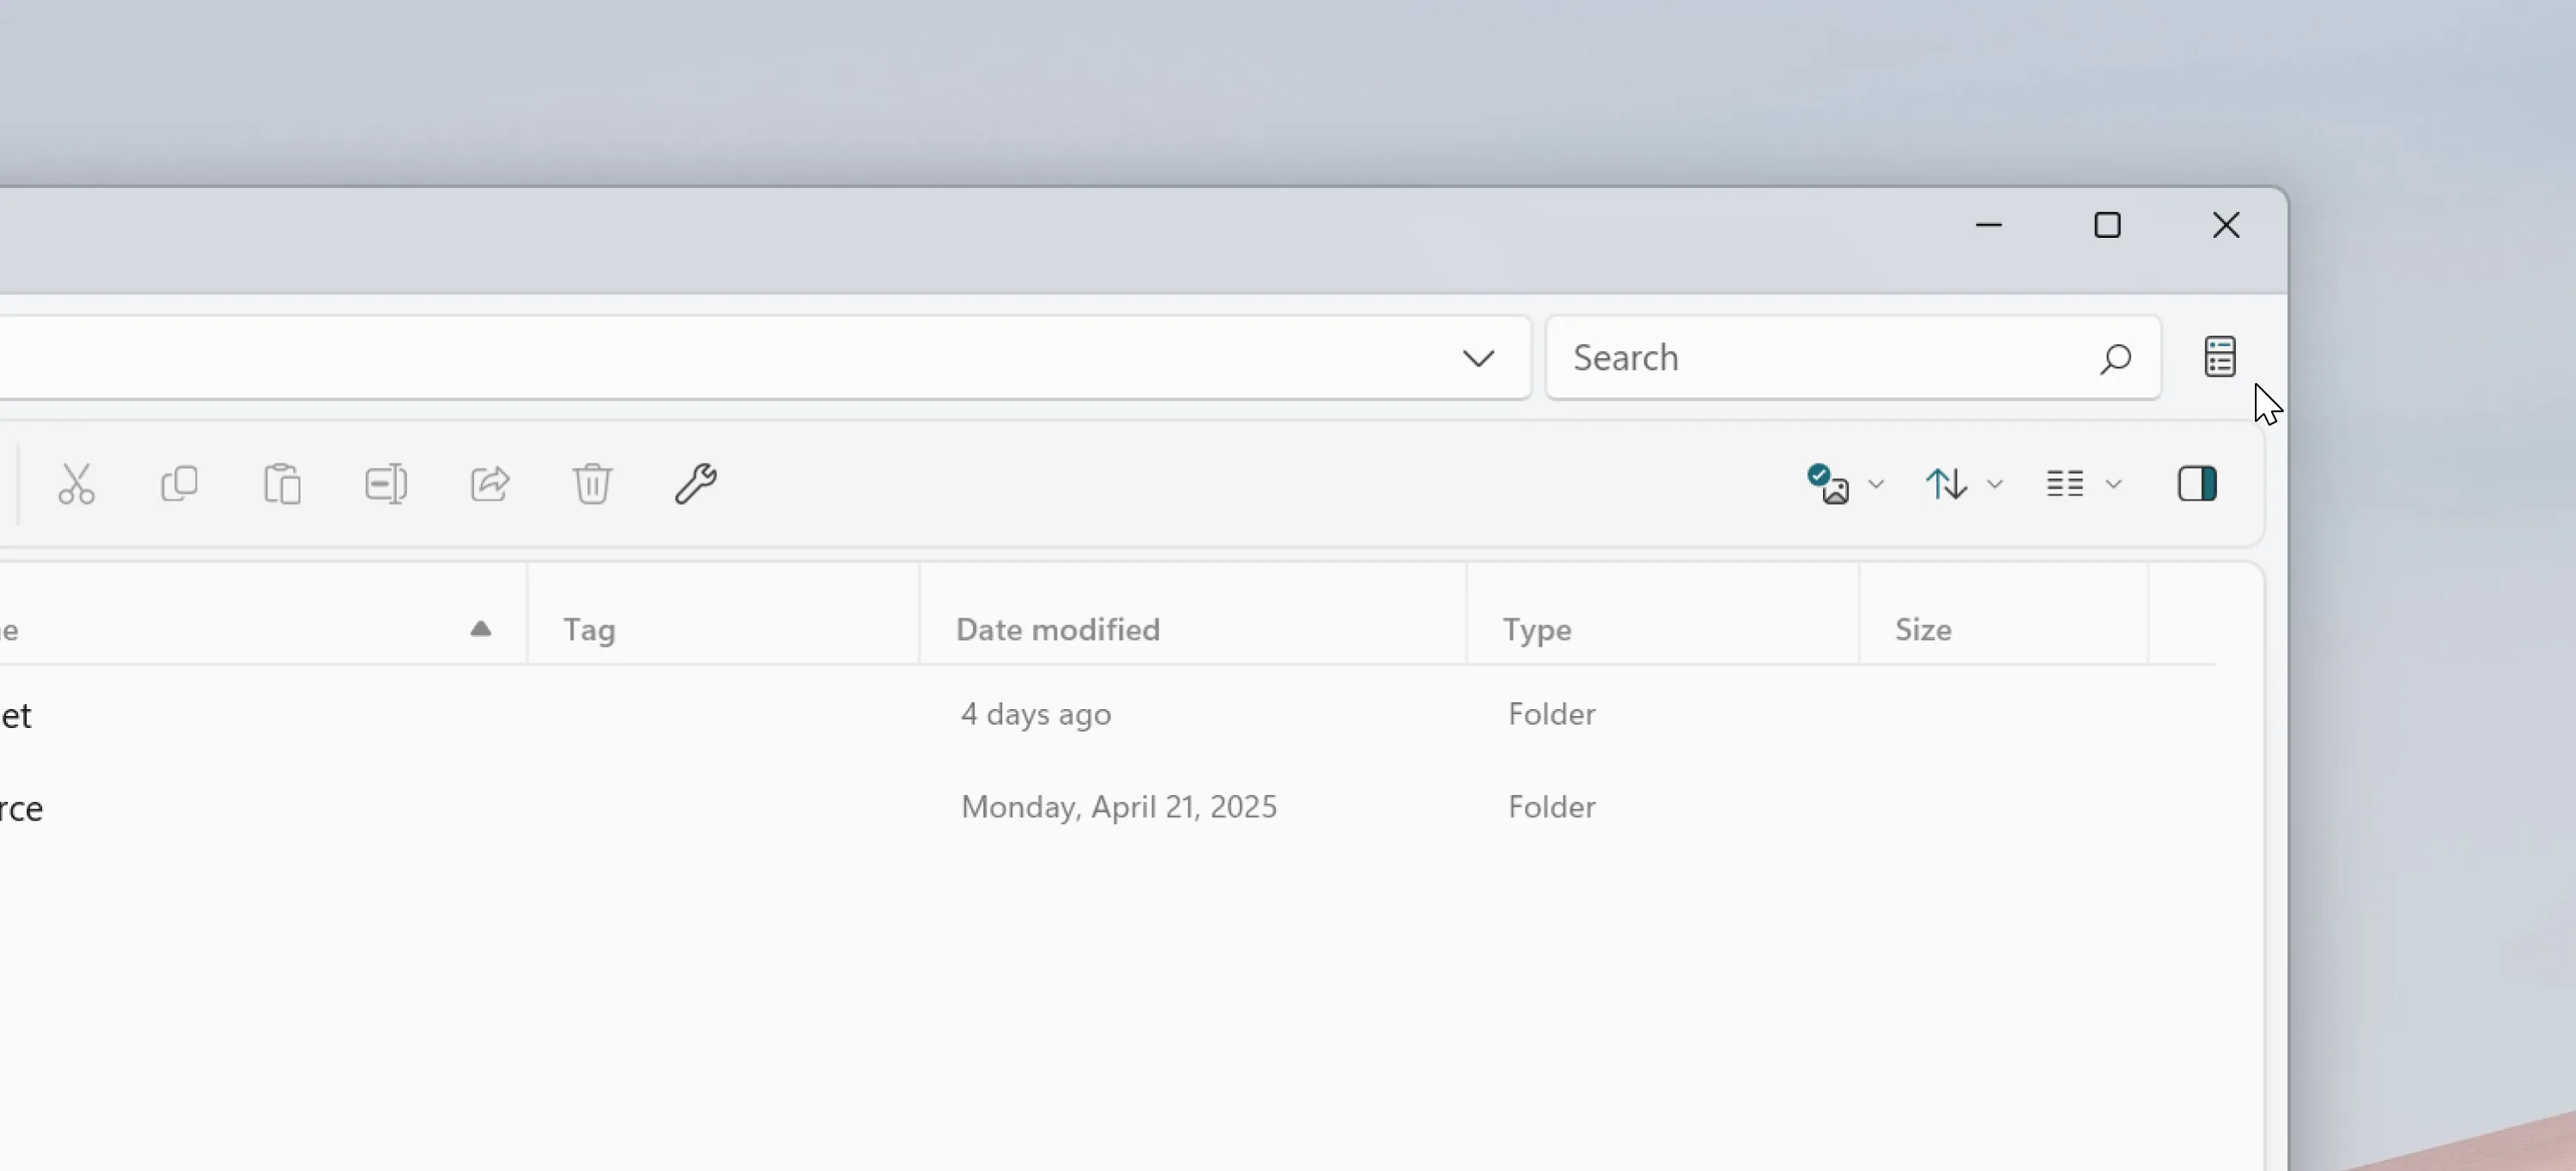The width and height of the screenshot is (2576, 1171).
Task: Open the address bar dropdown
Action: coord(1479,357)
